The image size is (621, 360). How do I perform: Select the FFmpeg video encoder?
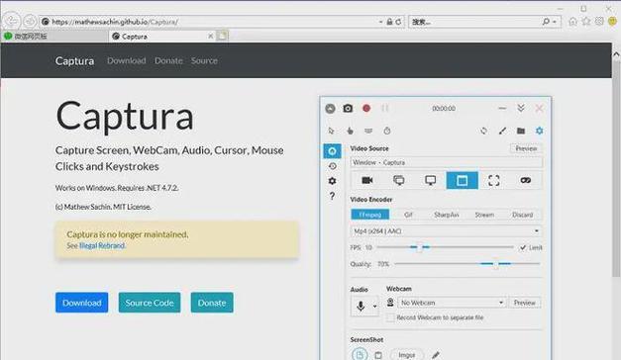[369, 215]
